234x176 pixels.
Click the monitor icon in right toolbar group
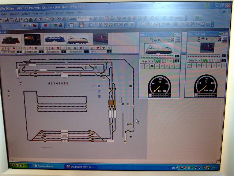click(143, 24)
